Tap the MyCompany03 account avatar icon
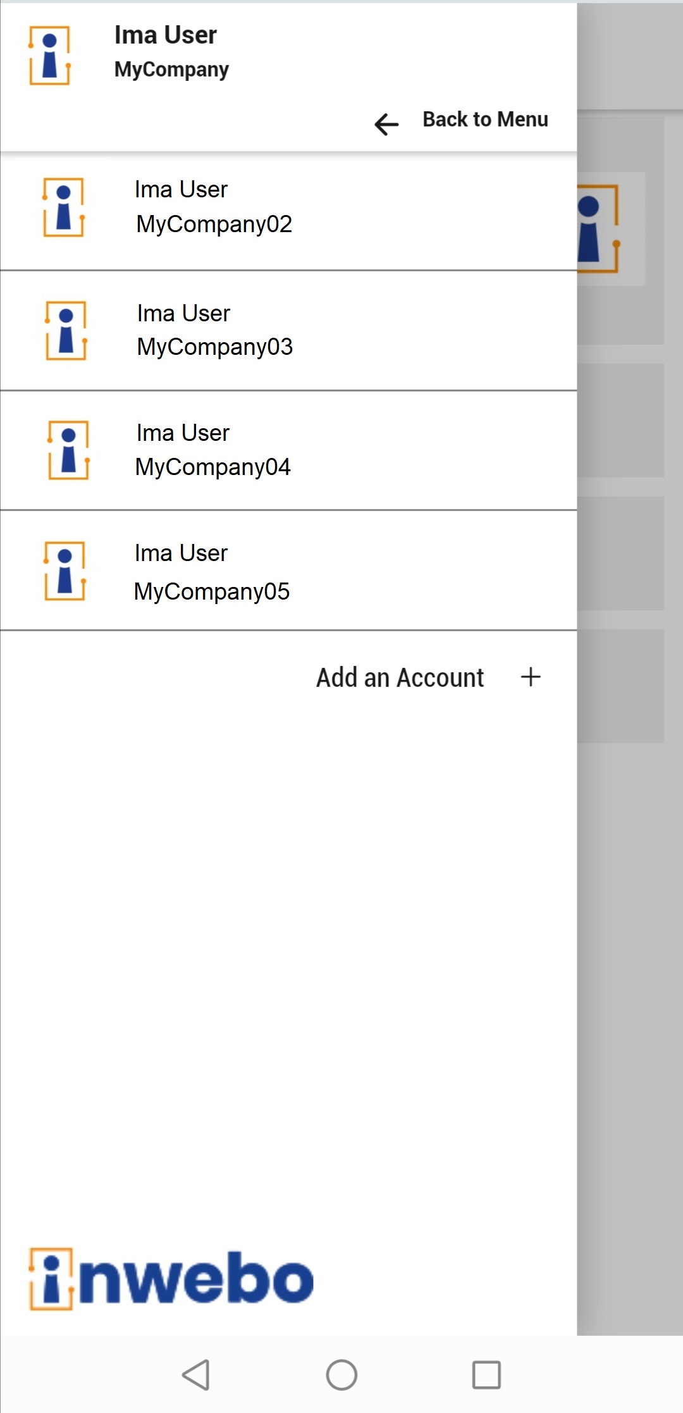This screenshot has height=1413, width=683. (66, 331)
